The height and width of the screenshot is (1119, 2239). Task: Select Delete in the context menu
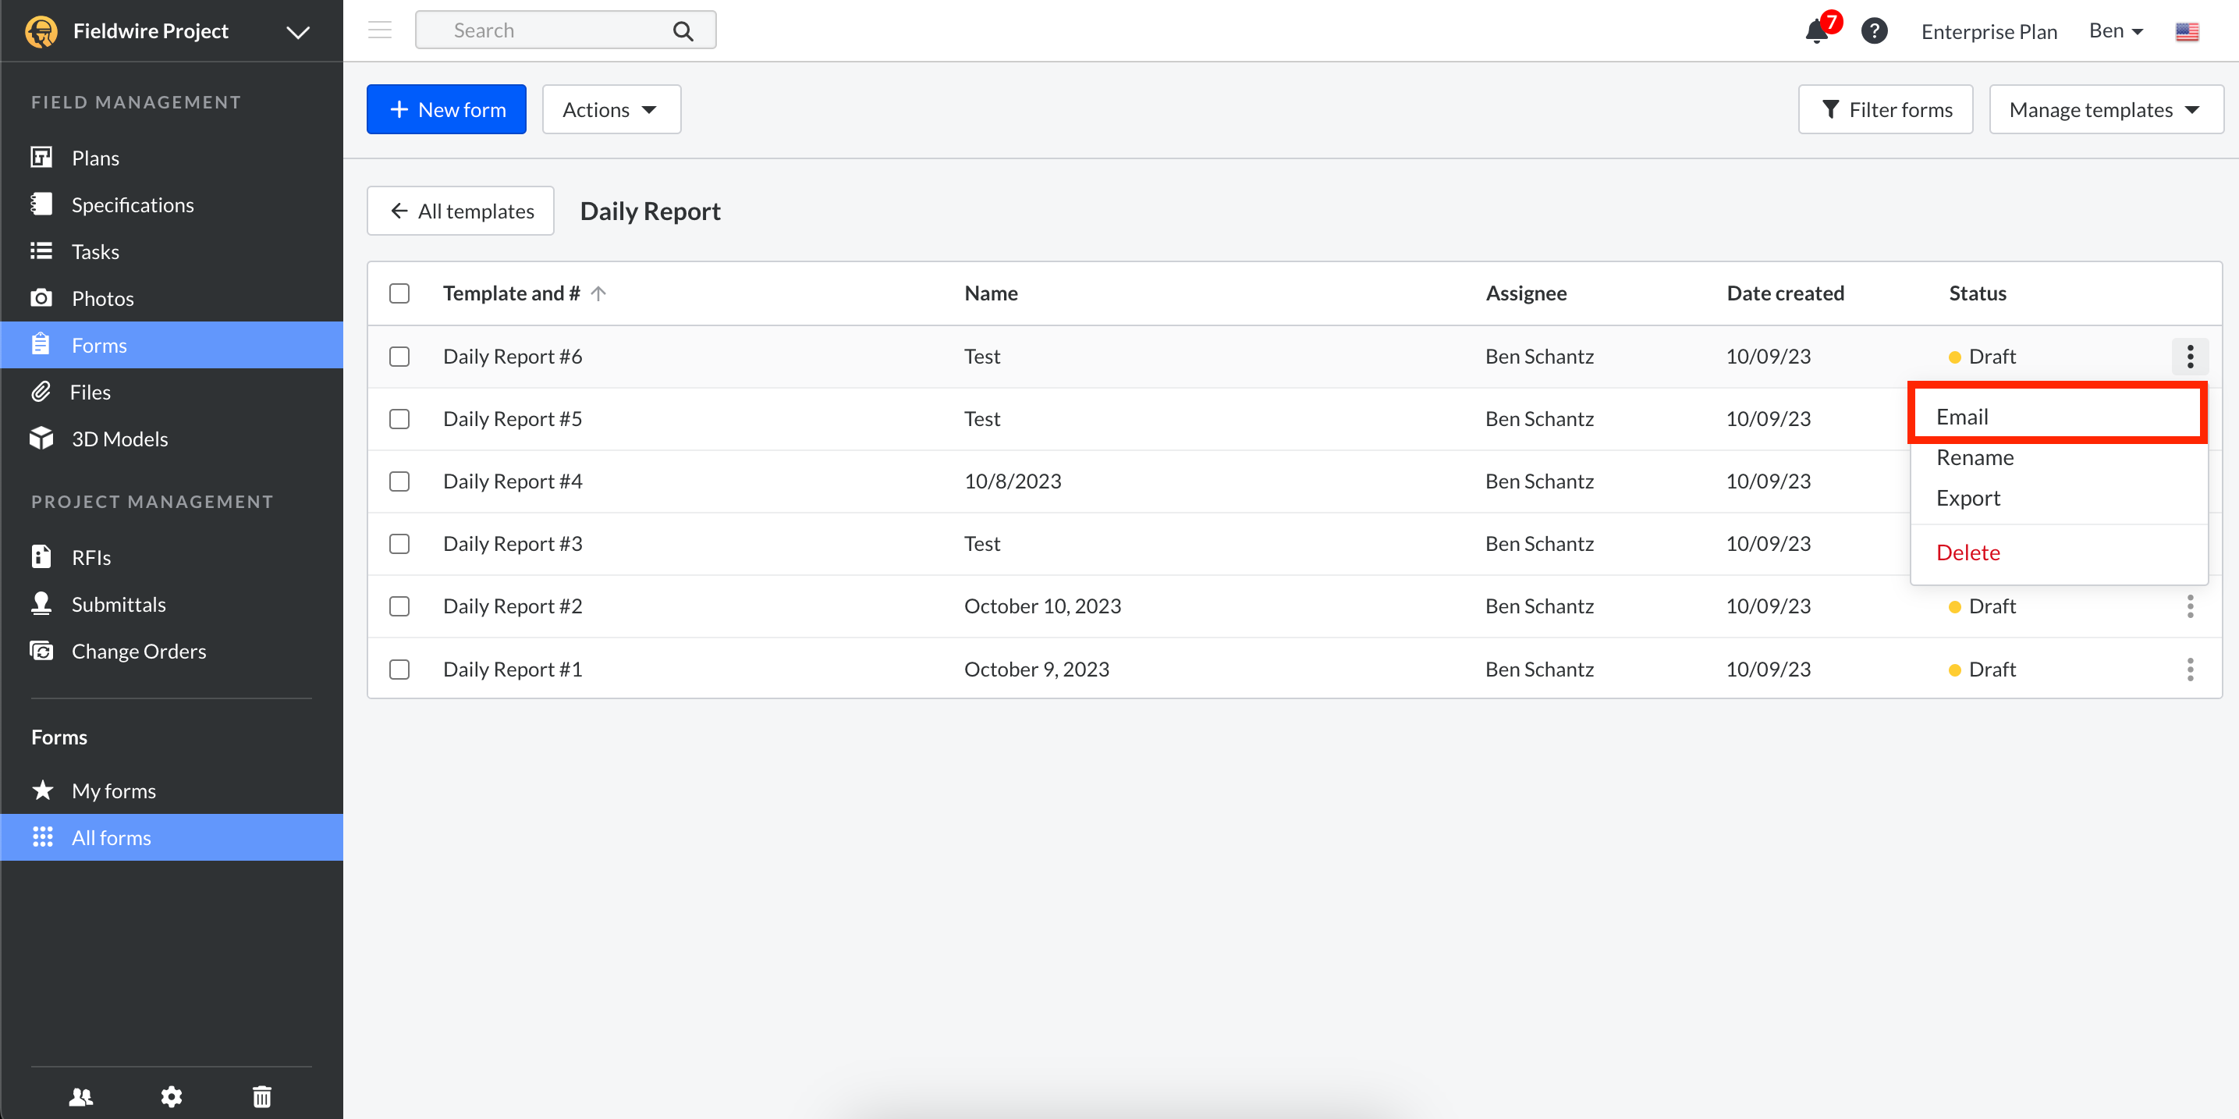pyautogui.click(x=1968, y=552)
